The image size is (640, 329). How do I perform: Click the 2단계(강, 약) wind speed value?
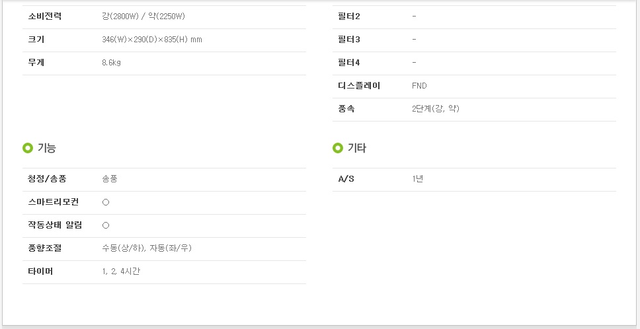[x=435, y=109]
